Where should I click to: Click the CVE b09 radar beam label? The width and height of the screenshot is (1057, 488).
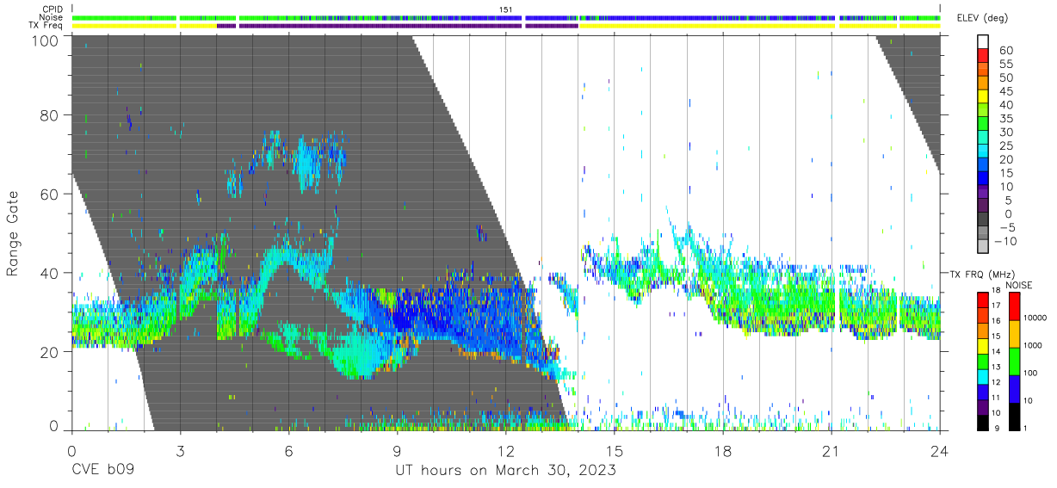[x=102, y=471]
